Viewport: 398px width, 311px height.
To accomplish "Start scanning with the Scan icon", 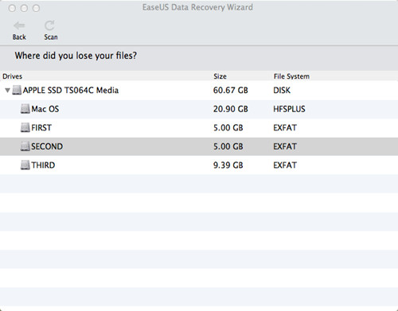I will [50, 25].
